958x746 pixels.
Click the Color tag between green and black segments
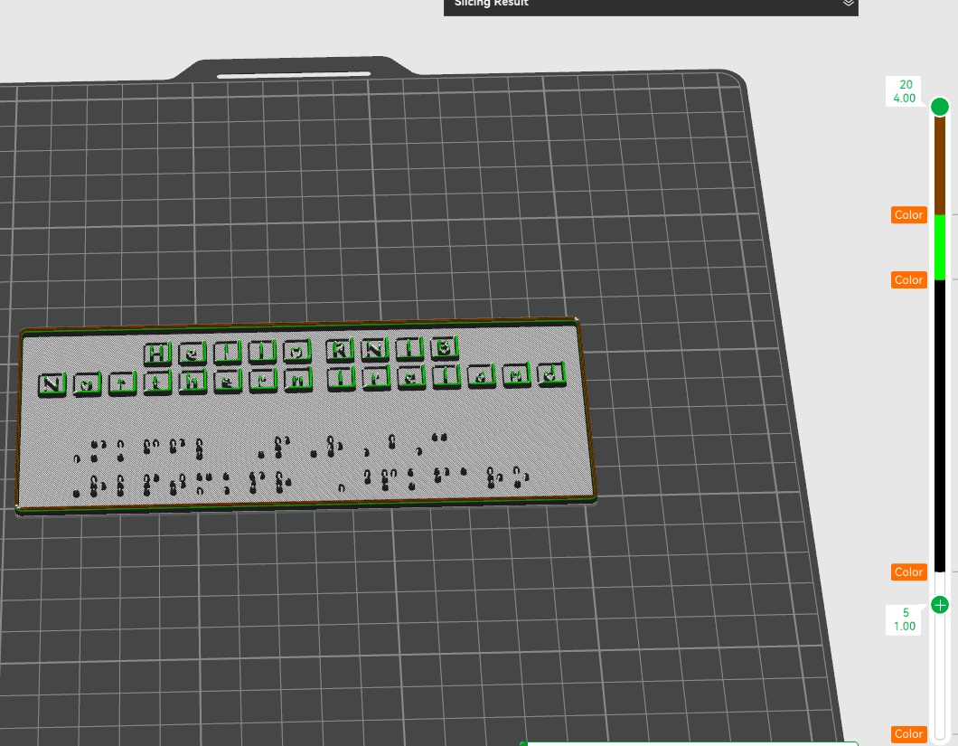pyautogui.click(x=908, y=280)
